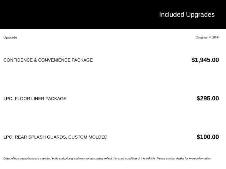The image size is (226, 169).
Task: Click the $295.00 price
Action: tap(208, 99)
